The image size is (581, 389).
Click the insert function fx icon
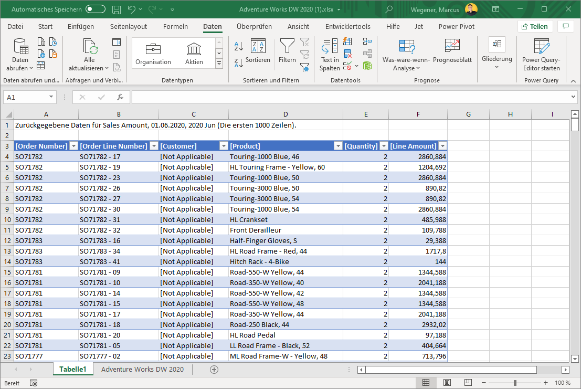(x=120, y=97)
